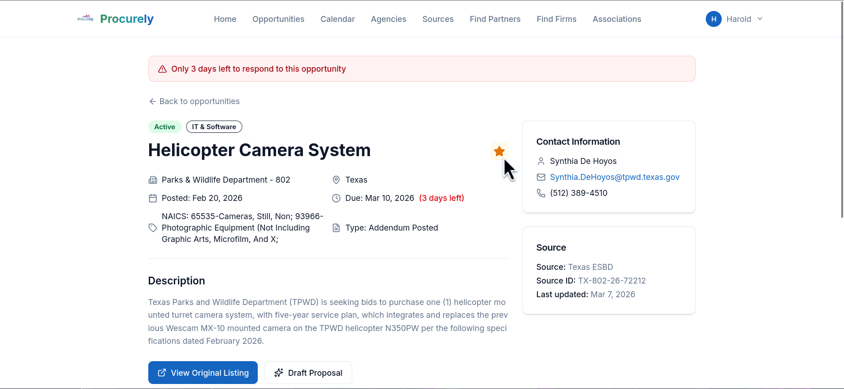Click the warning triangle alert icon
The height and width of the screenshot is (389, 844).
point(162,69)
